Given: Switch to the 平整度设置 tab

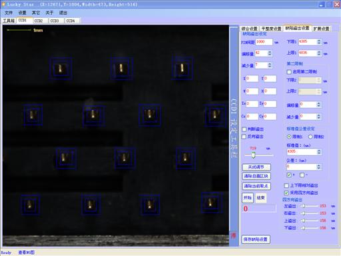Looking at the screenshot, I should 271,29.
